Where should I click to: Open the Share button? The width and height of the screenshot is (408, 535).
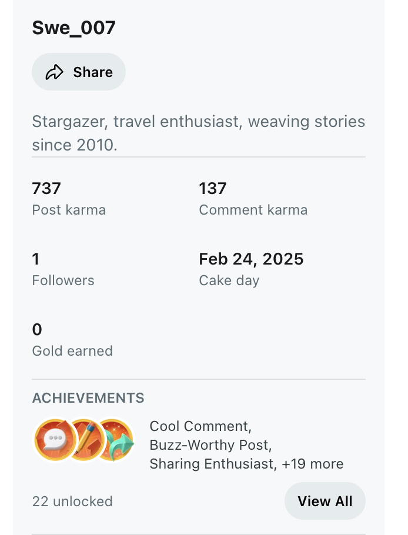[x=79, y=72]
